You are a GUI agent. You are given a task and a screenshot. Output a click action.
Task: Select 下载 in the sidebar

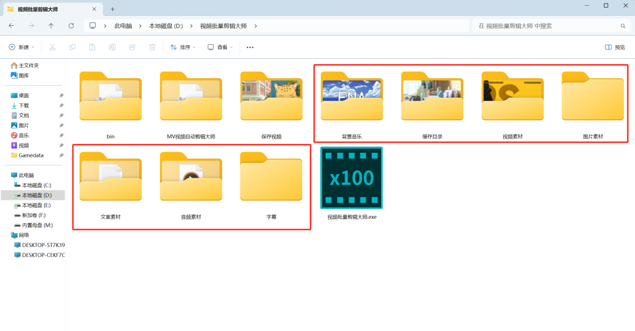[x=20, y=105]
